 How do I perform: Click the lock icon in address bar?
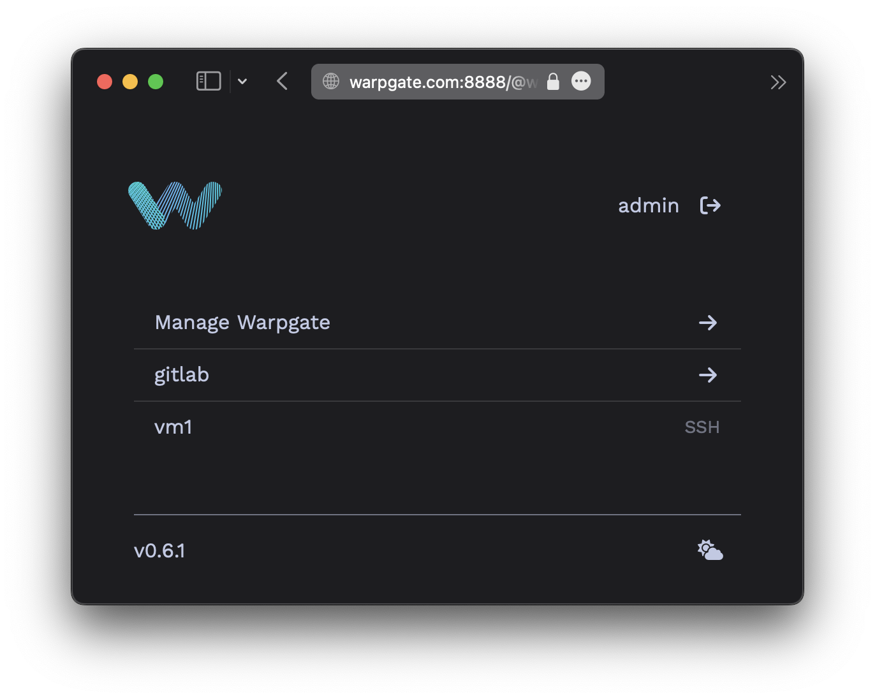[x=553, y=81]
